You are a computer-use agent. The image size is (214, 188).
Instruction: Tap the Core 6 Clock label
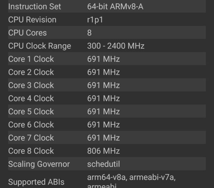[x=31, y=124]
